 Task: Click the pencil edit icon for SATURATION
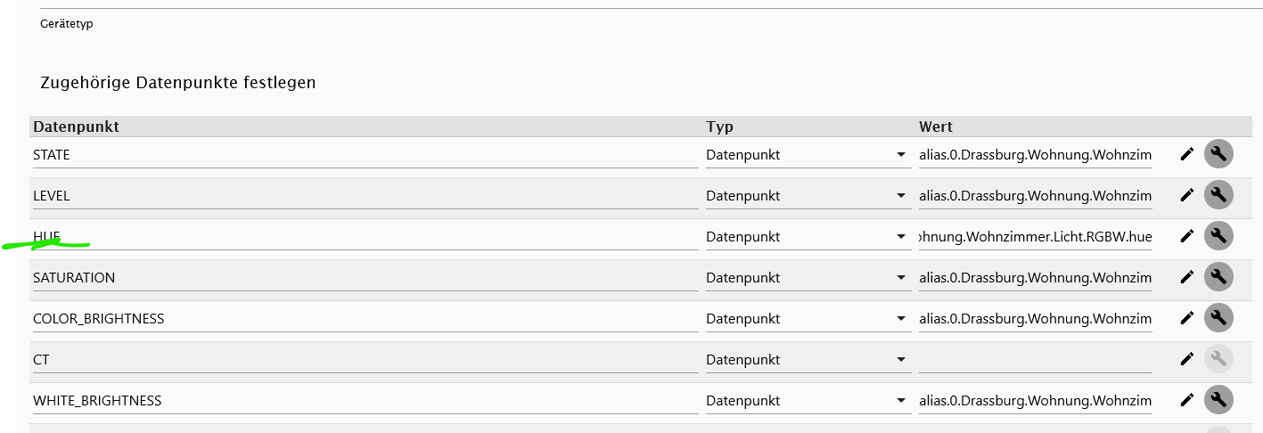tap(1186, 277)
